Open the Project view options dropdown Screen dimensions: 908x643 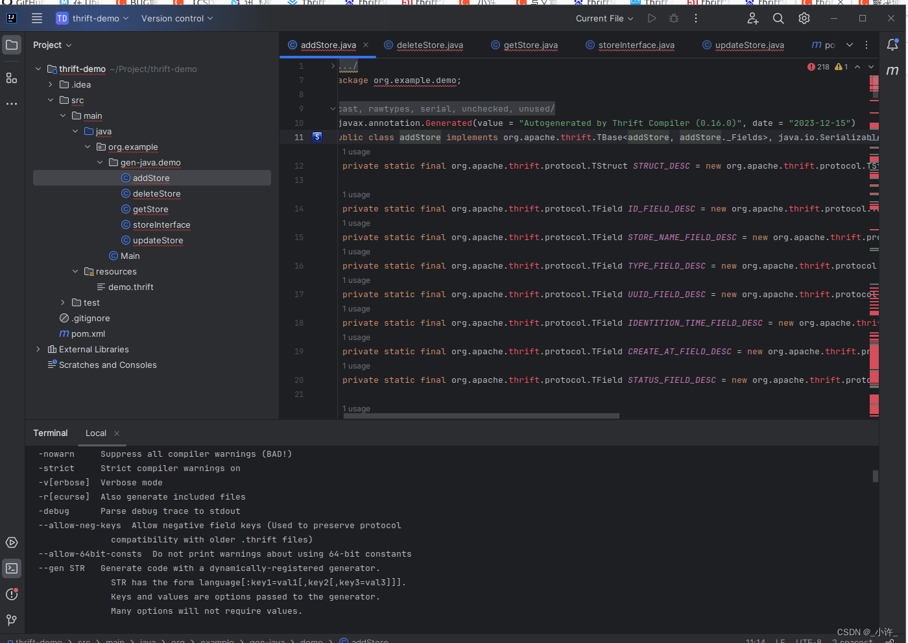click(x=52, y=45)
